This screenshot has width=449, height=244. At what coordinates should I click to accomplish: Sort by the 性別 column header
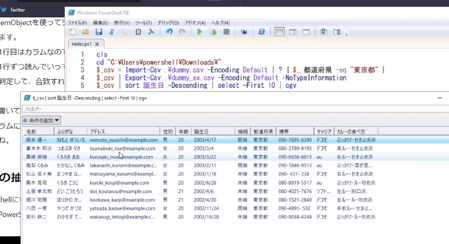tap(168, 131)
